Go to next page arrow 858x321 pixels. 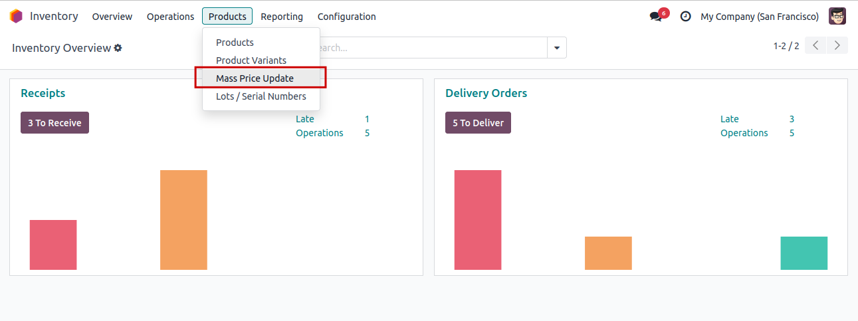837,45
